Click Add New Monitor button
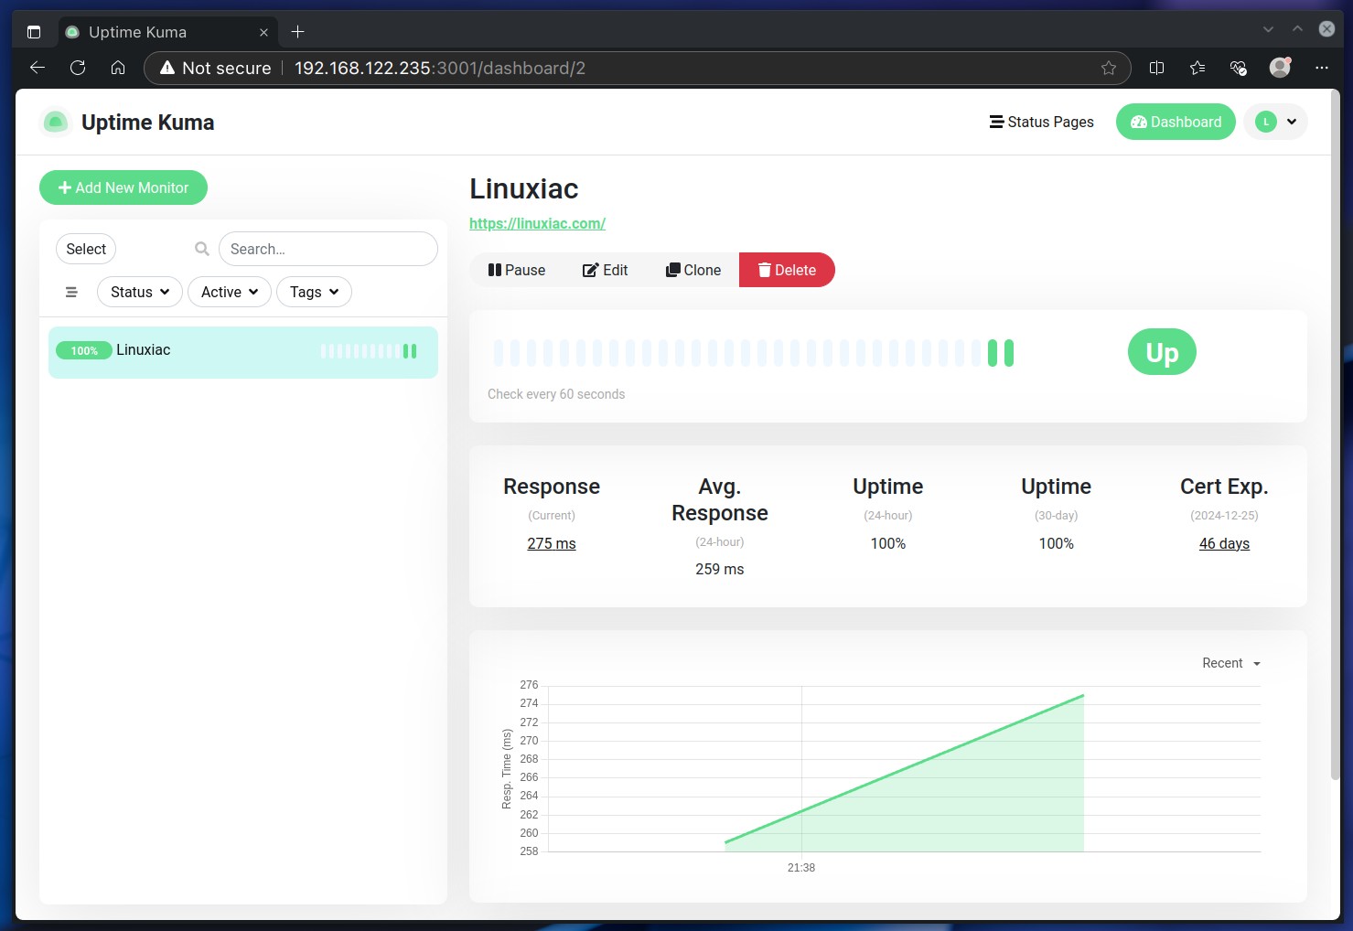1353x931 pixels. (x=123, y=187)
